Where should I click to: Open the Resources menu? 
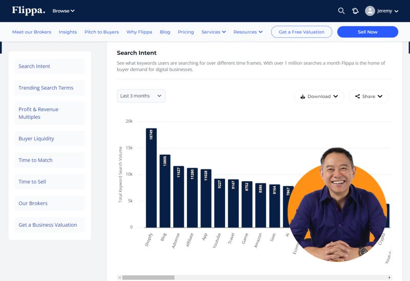248,32
